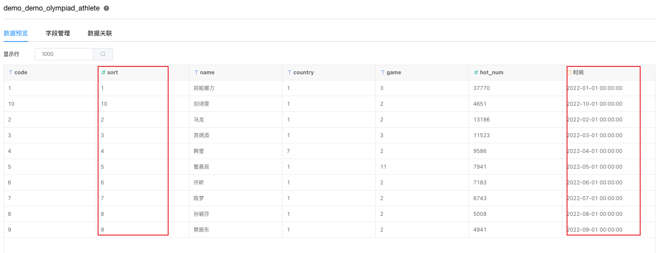Switch to the 字段管理 tab

pos(58,33)
